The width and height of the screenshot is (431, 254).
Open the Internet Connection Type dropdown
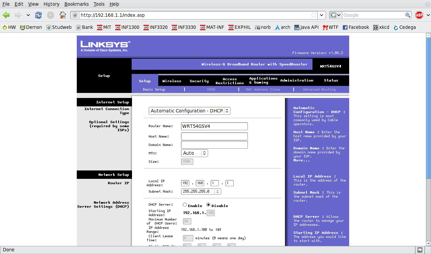pyautogui.click(x=190, y=111)
